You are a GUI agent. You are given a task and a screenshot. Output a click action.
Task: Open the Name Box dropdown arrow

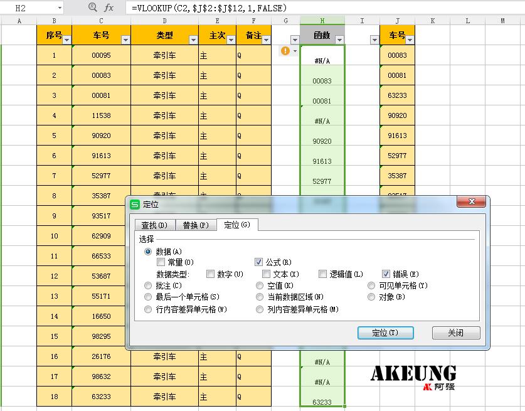[x=59, y=8]
